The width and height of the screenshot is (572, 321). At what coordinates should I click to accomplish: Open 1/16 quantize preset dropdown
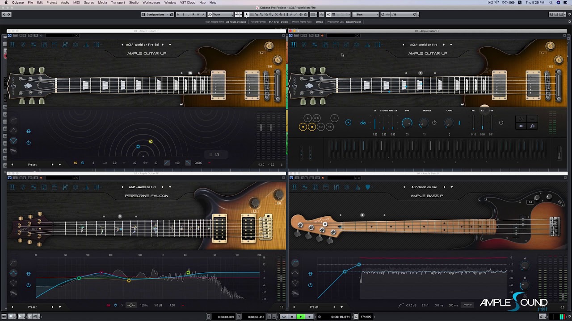tap(404, 14)
